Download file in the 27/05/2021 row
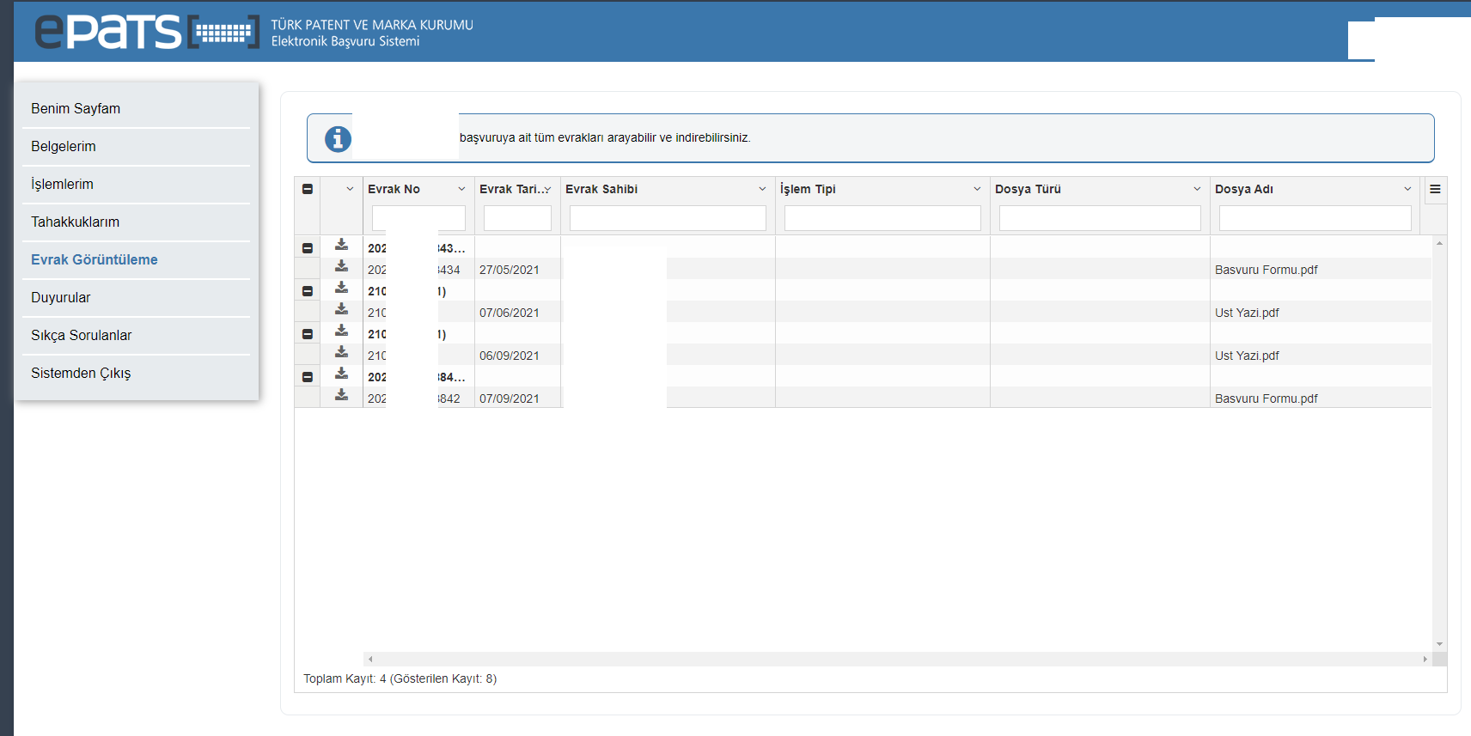The image size is (1471, 736). 341,266
